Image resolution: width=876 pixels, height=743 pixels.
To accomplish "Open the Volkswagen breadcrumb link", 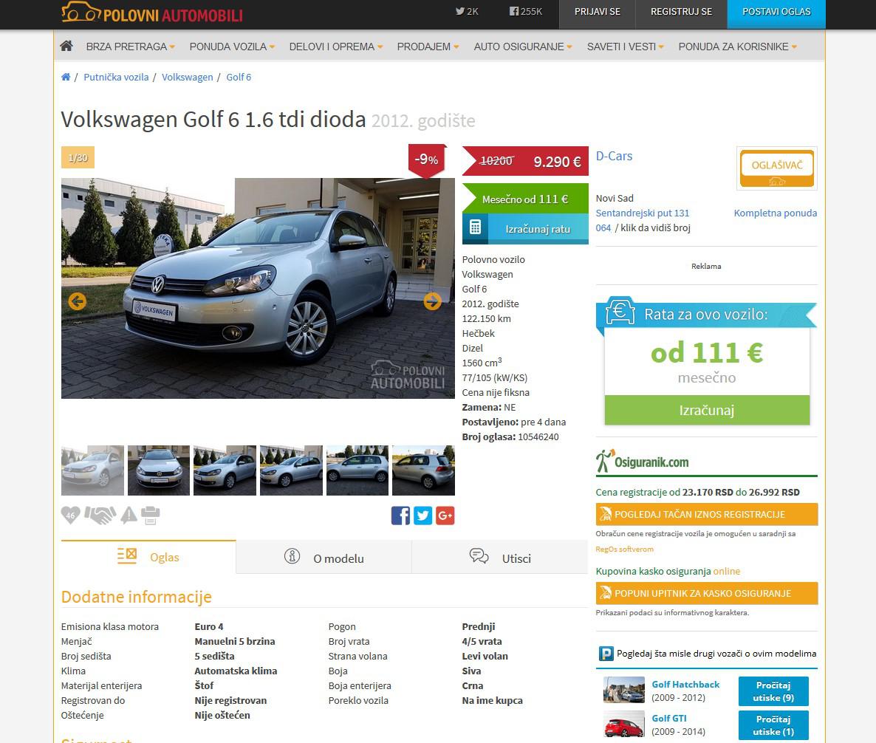I will tap(187, 77).
